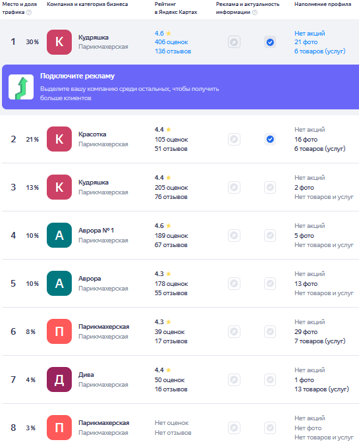Click the advertising status icon for Красотка
Image resolution: width=359 pixels, height=448 pixels.
click(x=234, y=140)
